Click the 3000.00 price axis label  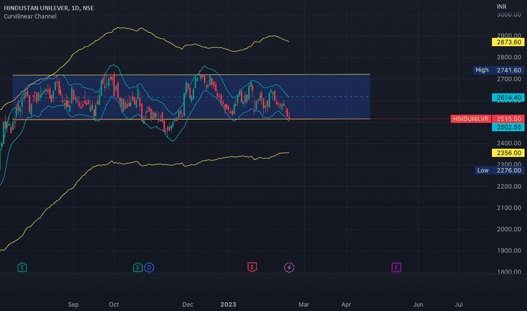[509, 15]
